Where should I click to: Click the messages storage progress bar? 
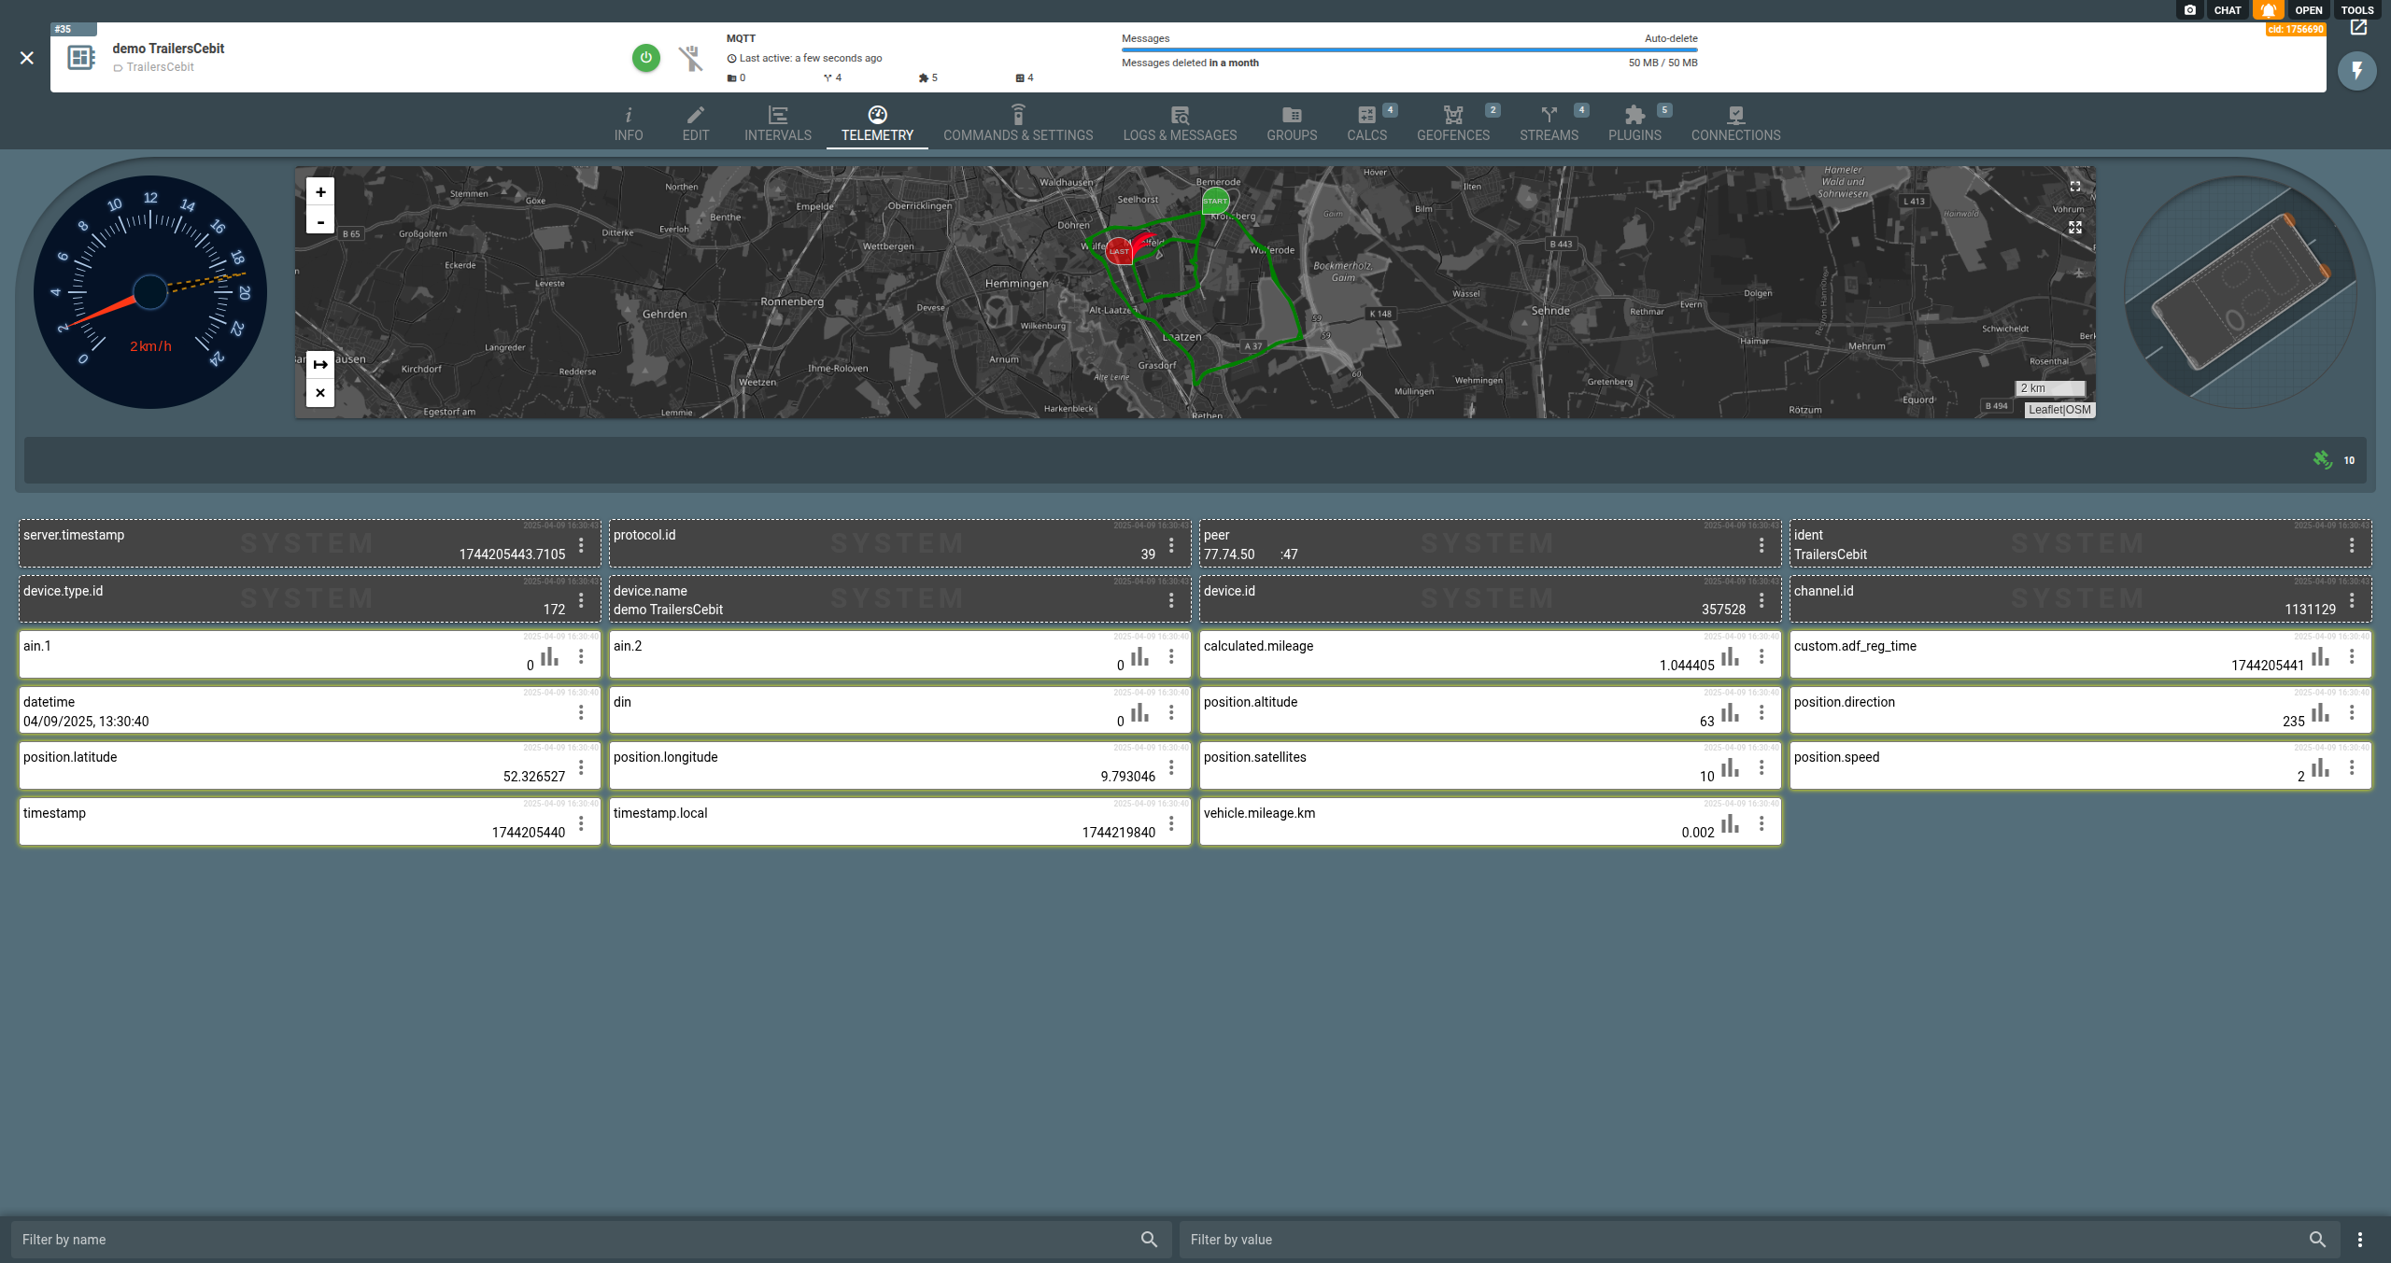click(1408, 49)
